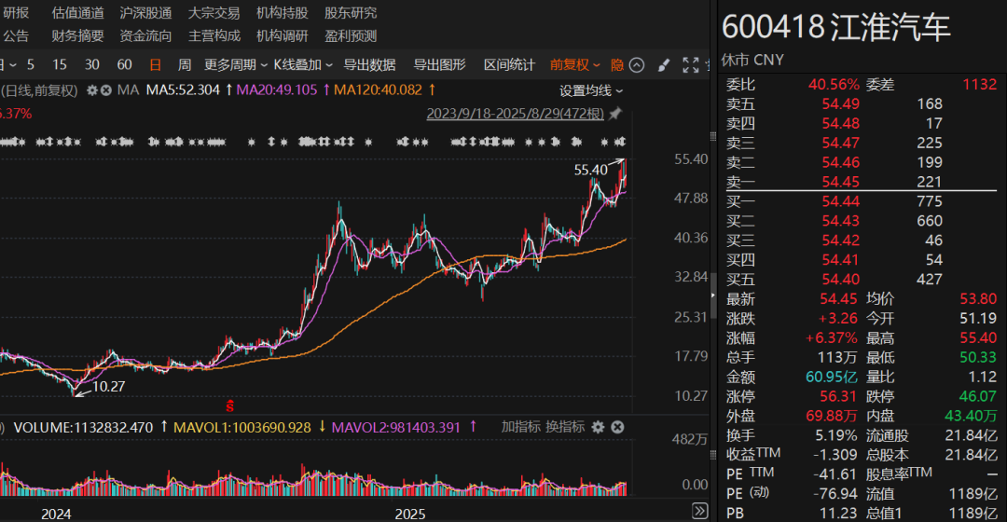This screenshot has width=1007, height=522.
Task: Open the 资金流向 tab
Action: 145,35
